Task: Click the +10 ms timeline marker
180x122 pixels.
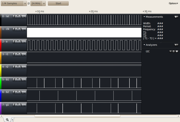Action: [39, 11]
